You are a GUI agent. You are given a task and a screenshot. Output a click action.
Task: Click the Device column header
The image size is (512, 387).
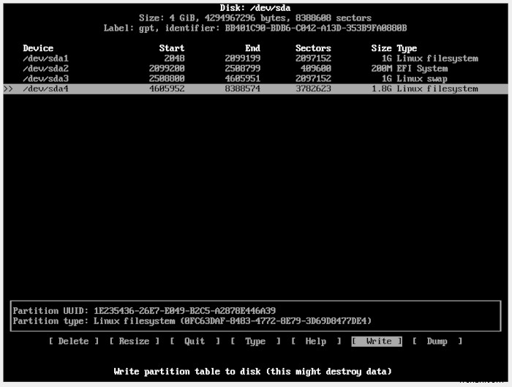(x=38, y=48)
